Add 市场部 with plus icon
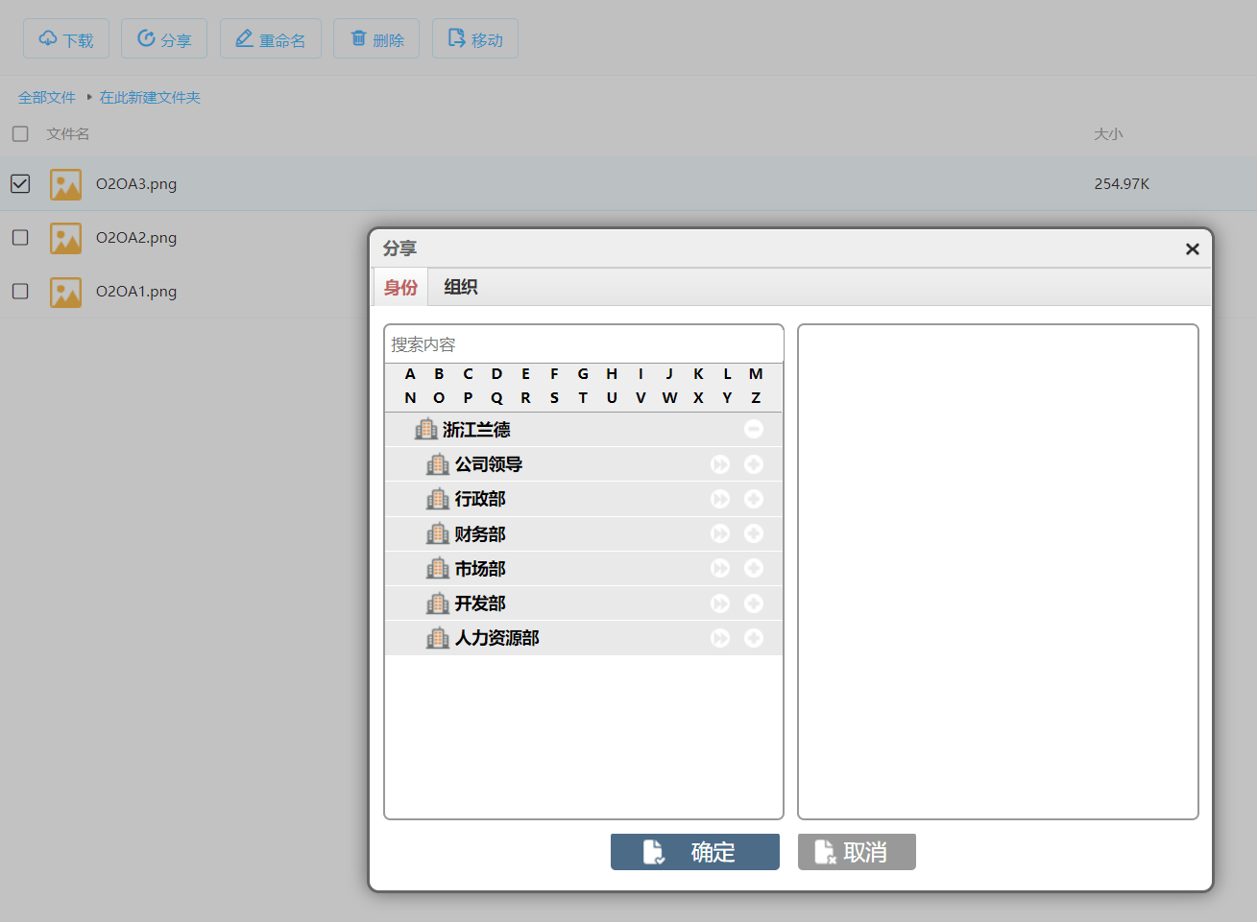Viewport: 1257px width, 922px height. click(754, 568)
